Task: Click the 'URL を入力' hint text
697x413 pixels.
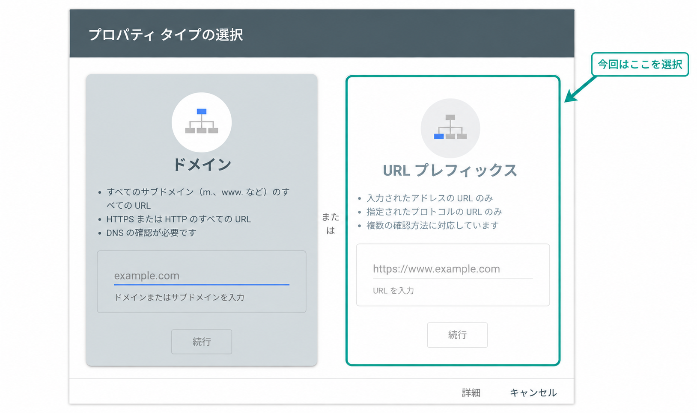Action: [x=393, y=291]
